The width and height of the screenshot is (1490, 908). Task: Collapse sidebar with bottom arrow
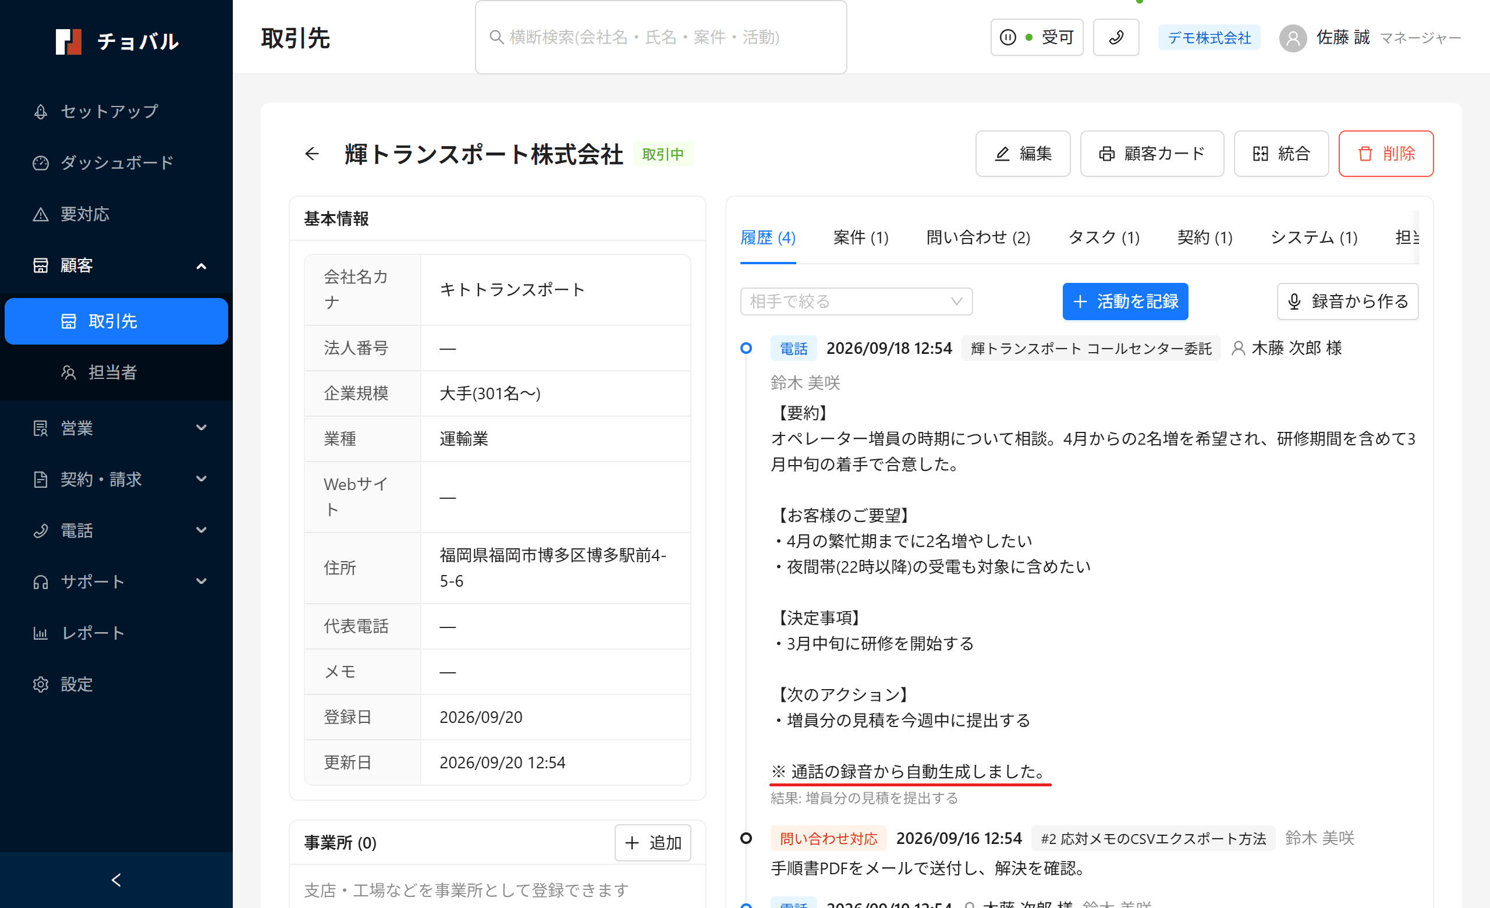pos(116,880)
